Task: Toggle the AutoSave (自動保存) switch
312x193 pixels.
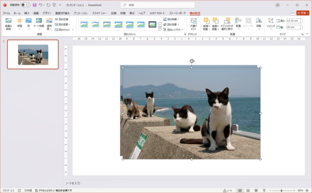Action: pos(25,5)
